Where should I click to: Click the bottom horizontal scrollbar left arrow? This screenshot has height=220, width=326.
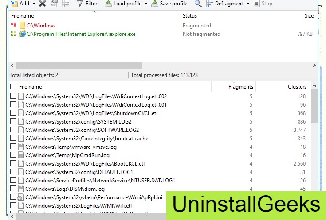coord(12,216)
